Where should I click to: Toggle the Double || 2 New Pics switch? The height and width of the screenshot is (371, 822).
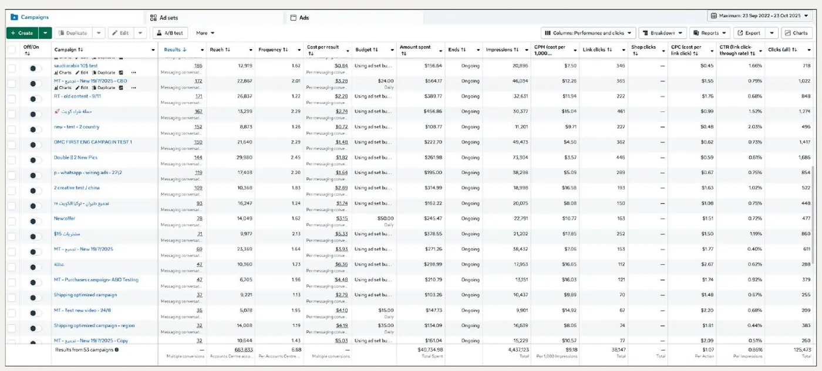coord(35,160)
